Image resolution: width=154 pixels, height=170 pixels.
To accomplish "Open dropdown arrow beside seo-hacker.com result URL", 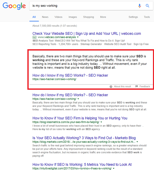I will click(78, 99).
